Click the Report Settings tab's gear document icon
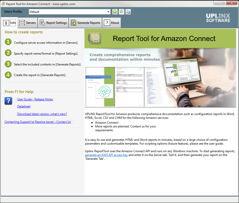239x203 pixels. point(42,23)
